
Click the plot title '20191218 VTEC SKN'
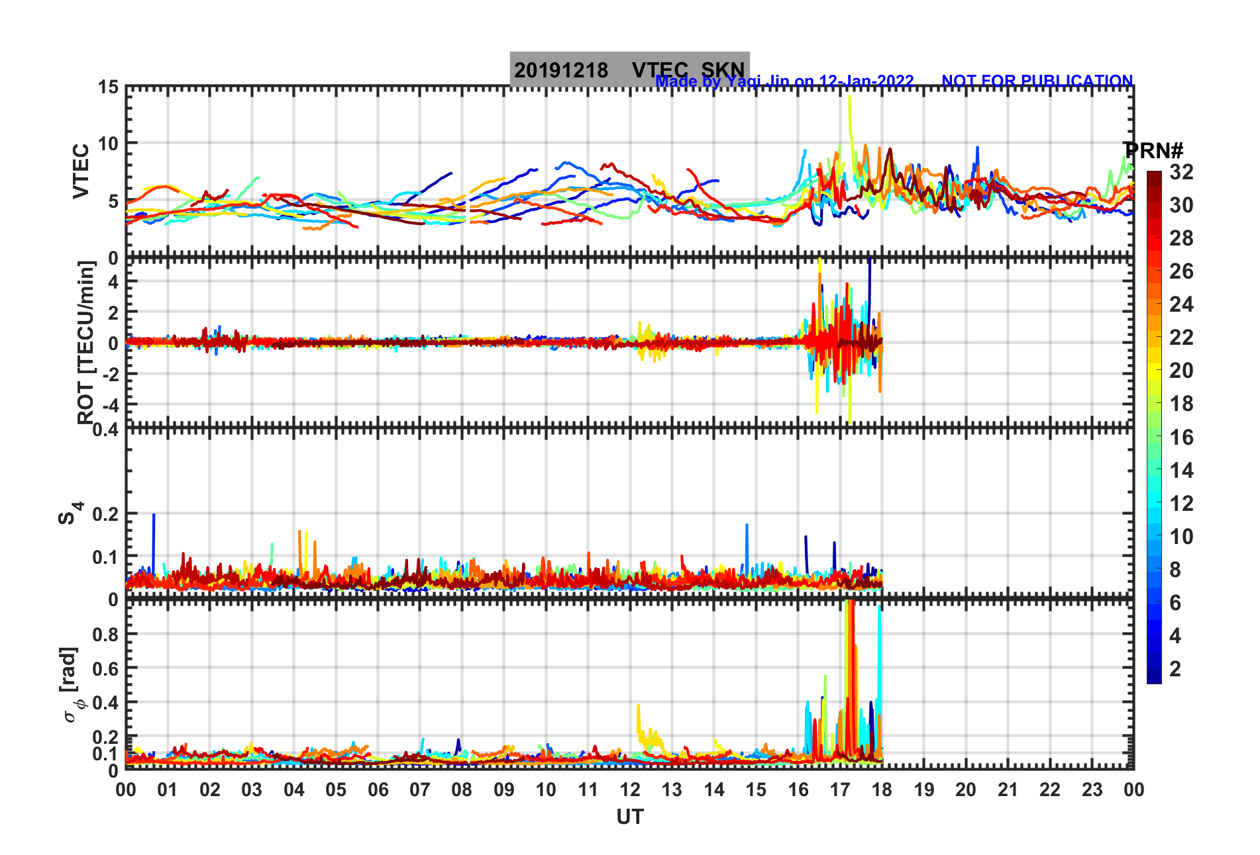coord(629,69)
